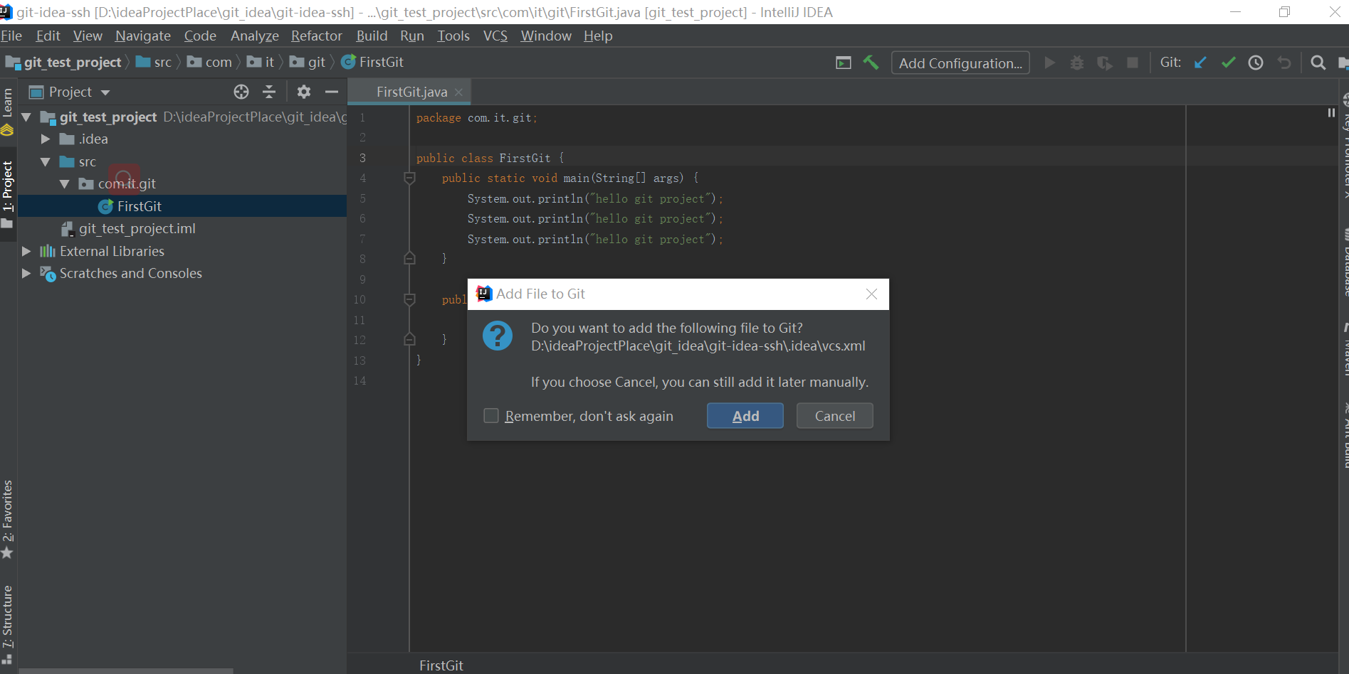Click code line 5 println statement
The image size is (1349, 674).
[595, 198]
